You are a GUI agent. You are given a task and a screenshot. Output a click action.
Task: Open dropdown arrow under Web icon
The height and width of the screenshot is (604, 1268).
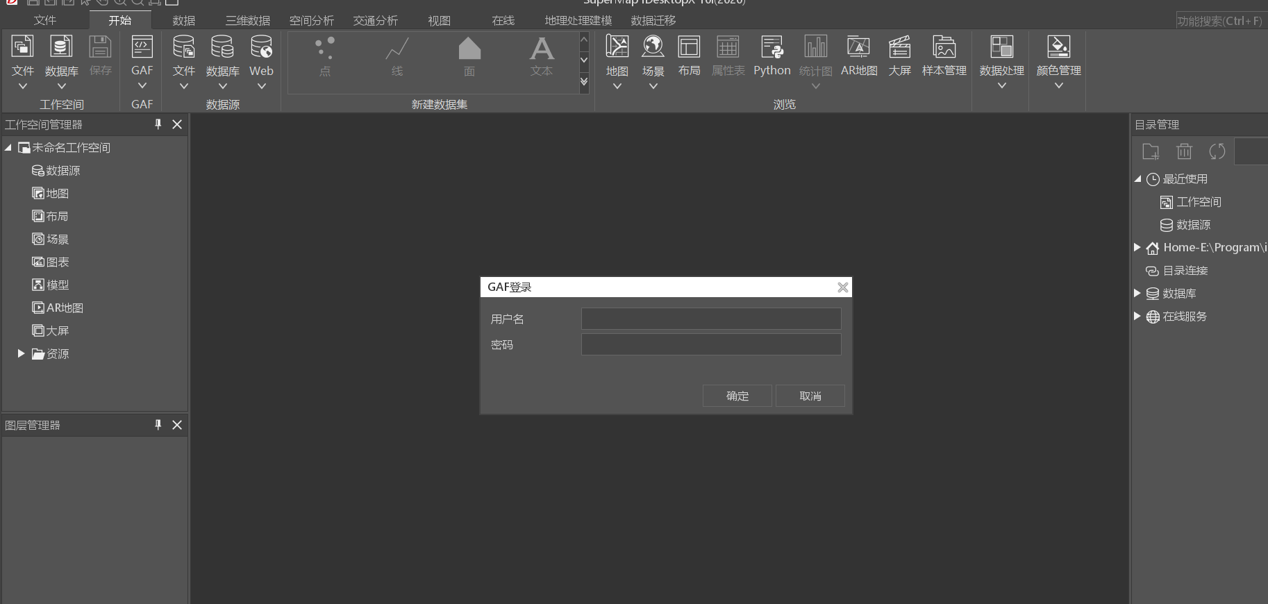(x=261, y=86)
